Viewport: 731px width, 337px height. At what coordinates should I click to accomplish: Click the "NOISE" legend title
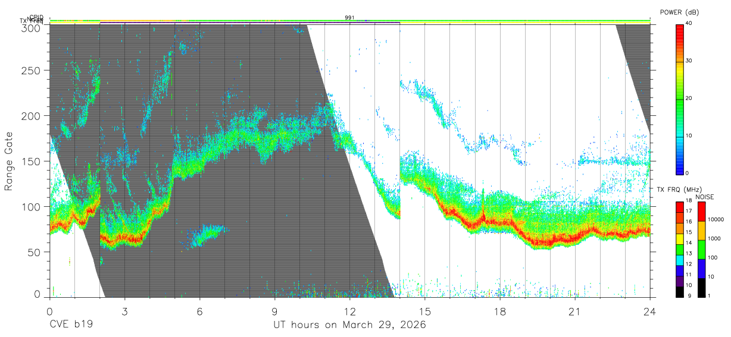[705, 197]
